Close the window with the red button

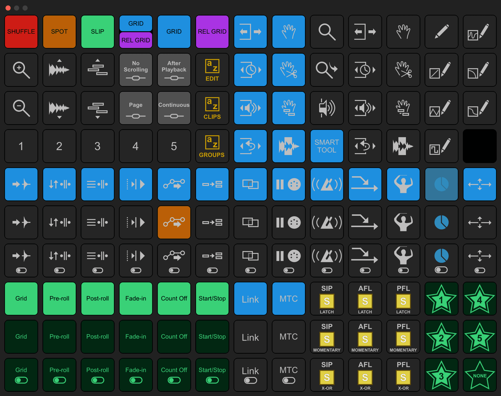[x=8, y=8]
